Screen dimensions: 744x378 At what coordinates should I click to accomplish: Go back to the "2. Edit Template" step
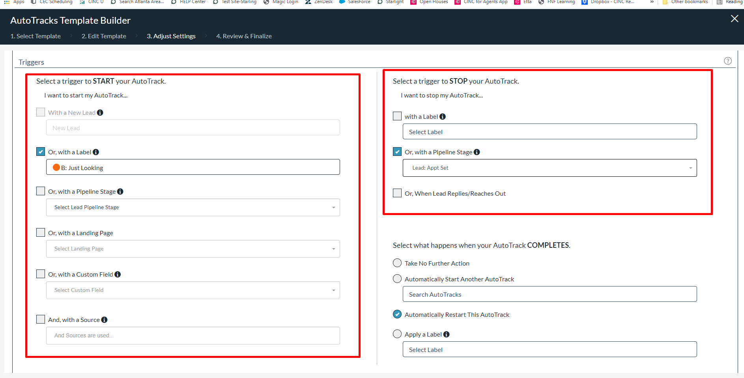pos(104,36)
